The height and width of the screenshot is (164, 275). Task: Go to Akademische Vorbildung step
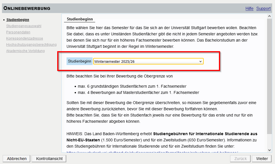[25, 51]
